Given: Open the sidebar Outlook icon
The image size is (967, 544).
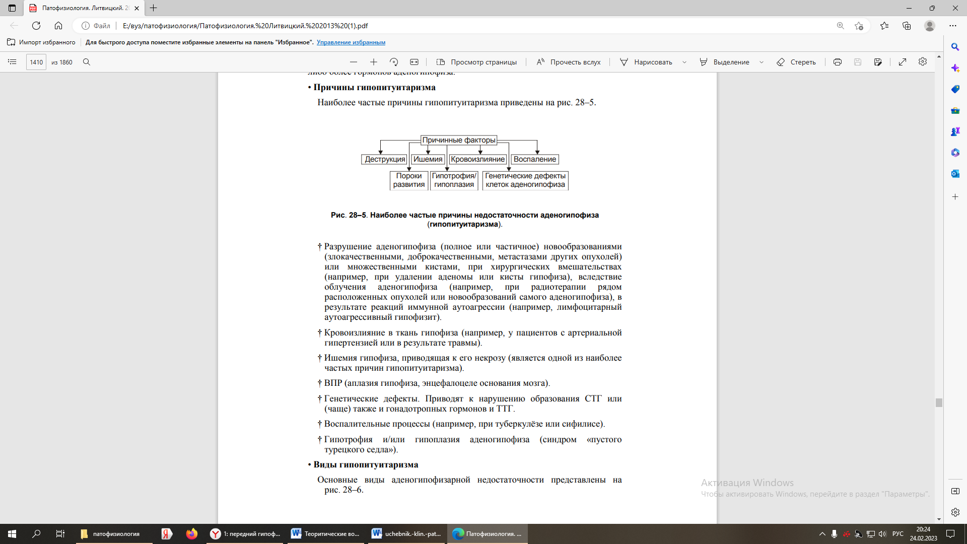Looking at the screenshot, I should 955,174.
